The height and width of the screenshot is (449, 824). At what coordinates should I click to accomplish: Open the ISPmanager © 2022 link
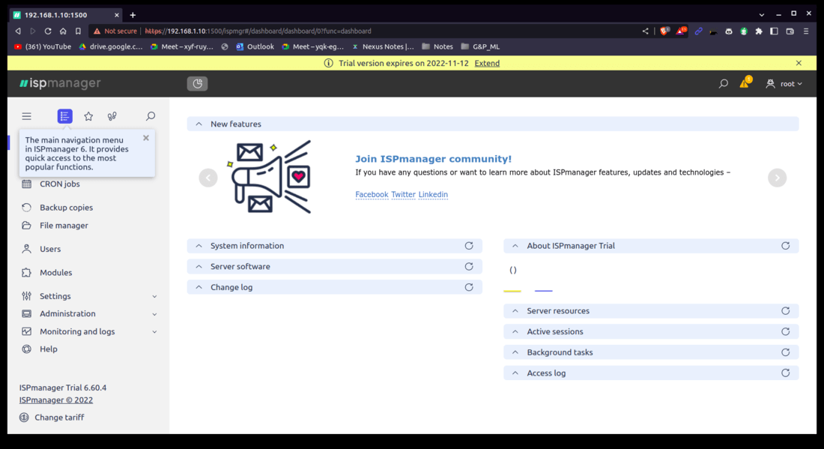[56, 400]
